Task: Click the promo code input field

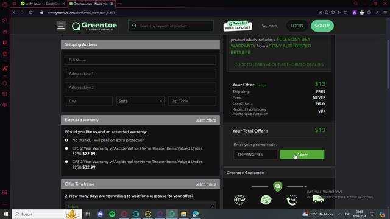Action: tap(255, 155)
